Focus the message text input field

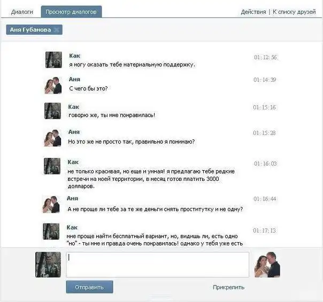click(157, 264)
